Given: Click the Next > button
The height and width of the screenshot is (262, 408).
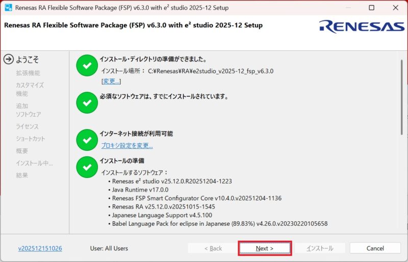Looking at the screenshot, I should click(x=265, y=248).
